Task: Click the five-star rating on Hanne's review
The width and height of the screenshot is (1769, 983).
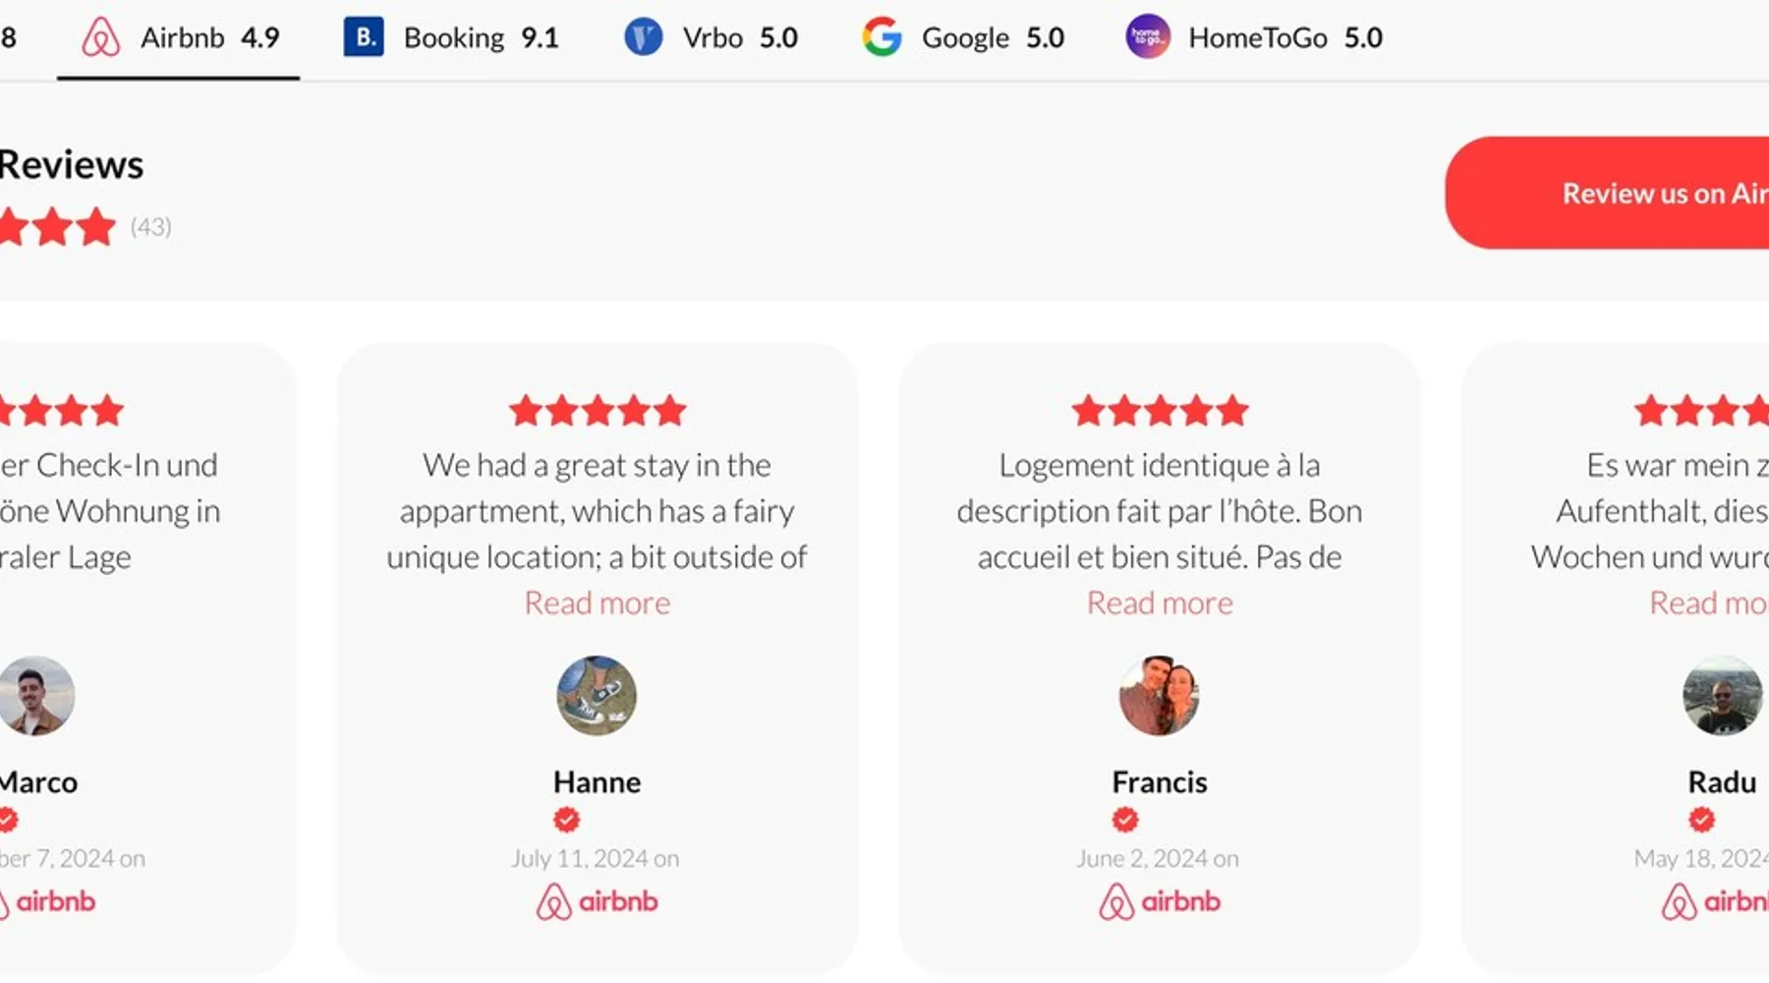Action: pos(598,411)
